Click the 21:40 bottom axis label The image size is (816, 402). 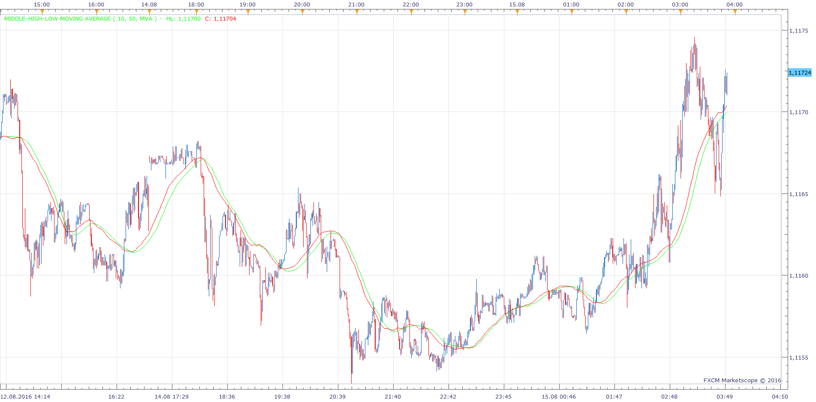[393, 396]
